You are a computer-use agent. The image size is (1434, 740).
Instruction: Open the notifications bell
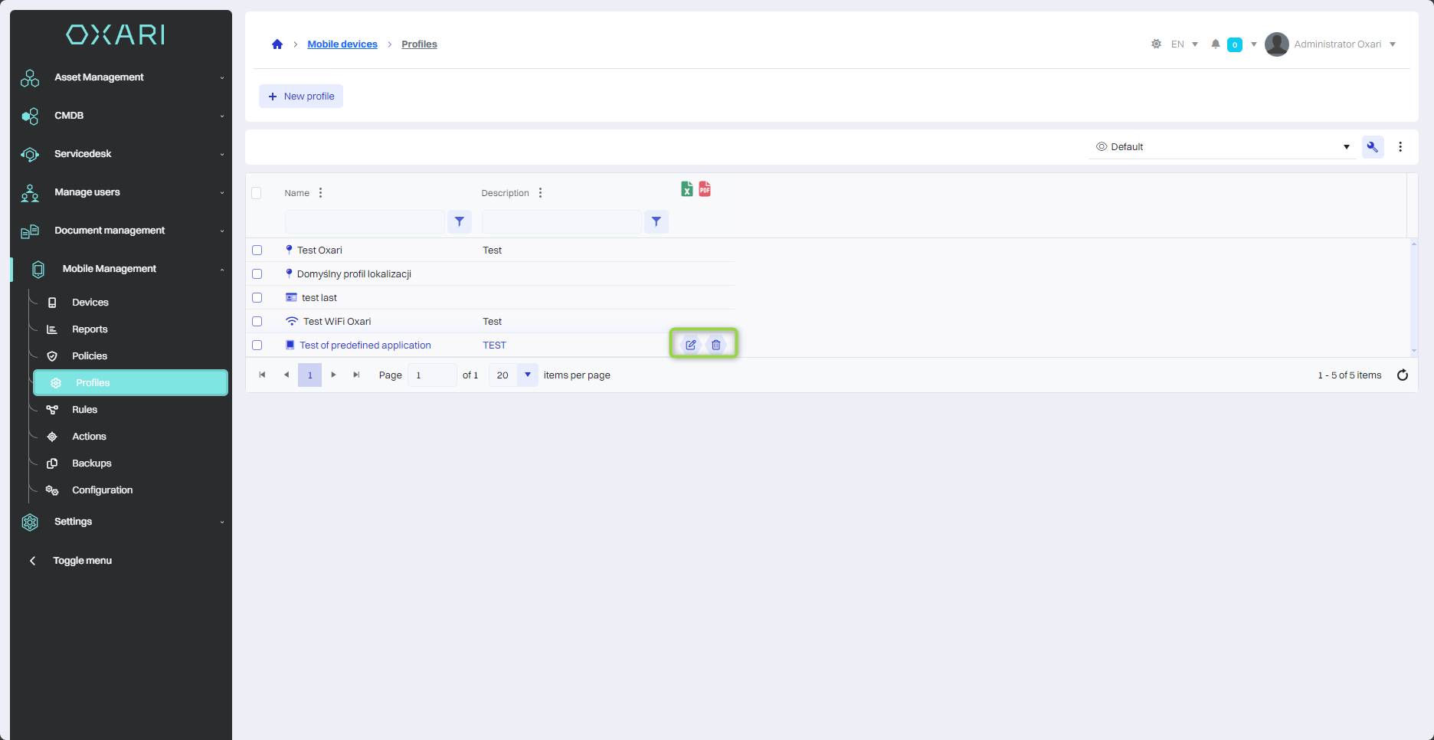[x=1216, y=44]
